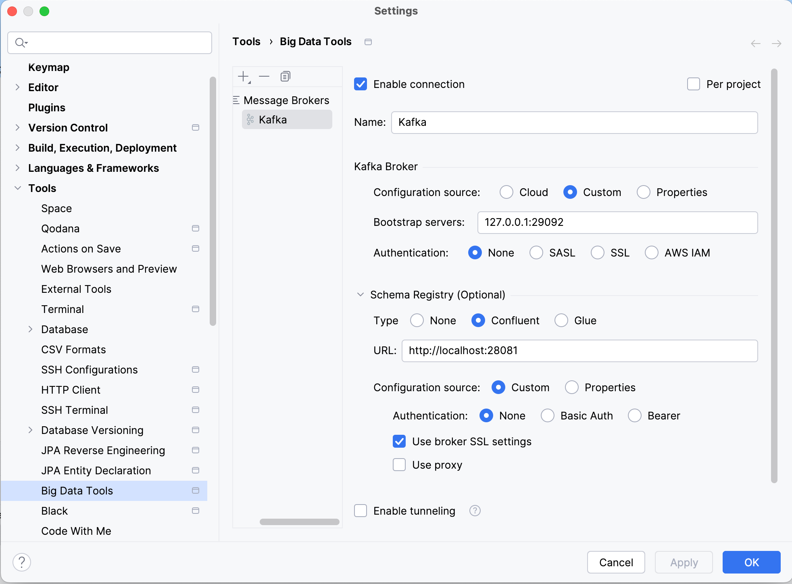Uncheck Enable connection checkbox
The height and width of the screenshot is (584, 792).
click(361, 84)
